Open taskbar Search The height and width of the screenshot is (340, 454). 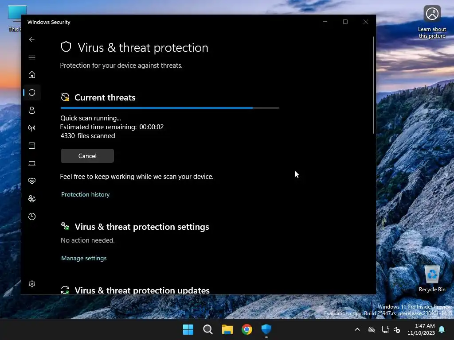(207, 329)
